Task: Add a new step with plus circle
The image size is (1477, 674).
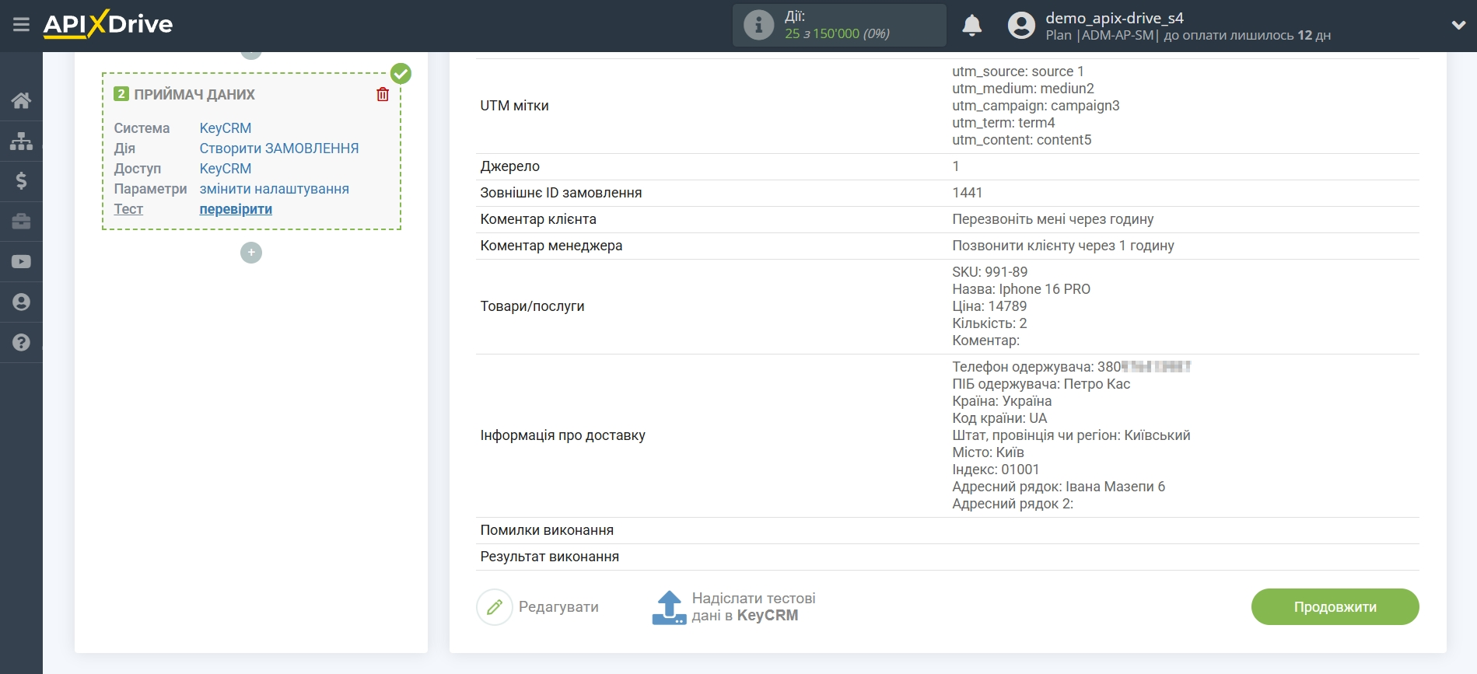Action: [x=251, y=253]
